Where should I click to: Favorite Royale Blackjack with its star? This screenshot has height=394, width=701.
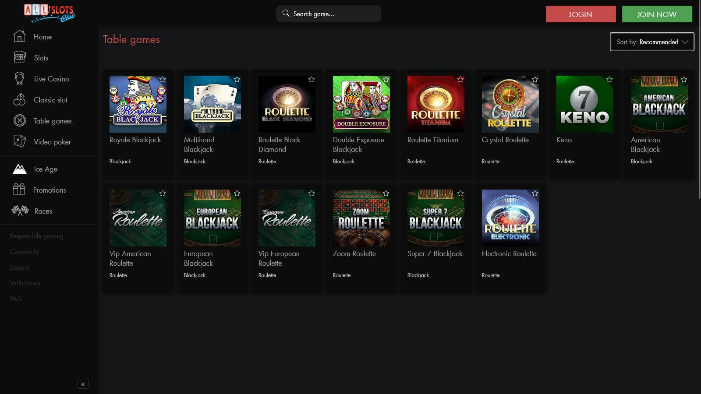[163, 80]
